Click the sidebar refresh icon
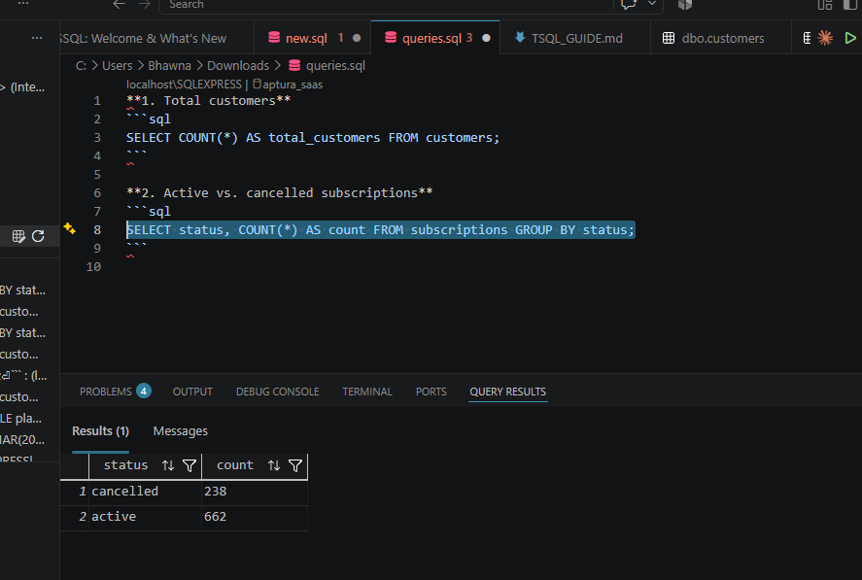This screenshot has width=862, height=580. pyautogui.click(x=38, y=236)
